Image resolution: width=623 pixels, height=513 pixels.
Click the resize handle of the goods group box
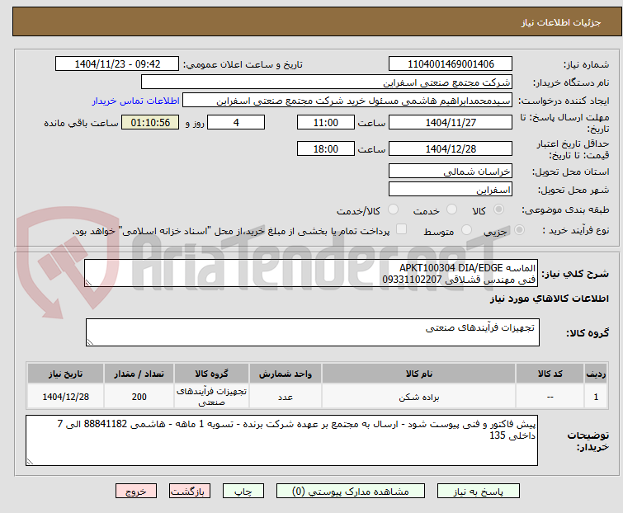click(x=90, y=342)
